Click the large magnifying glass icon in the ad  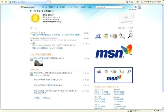click(130, 36)
